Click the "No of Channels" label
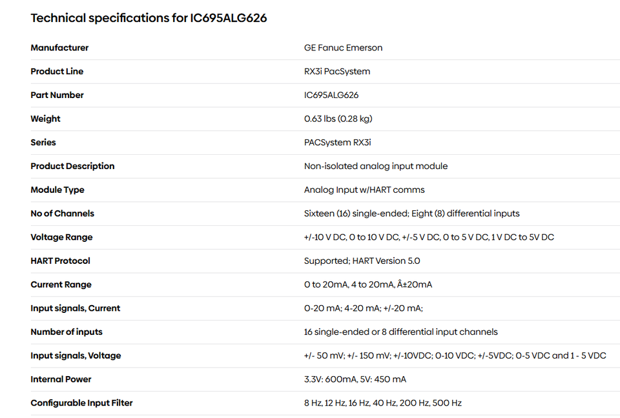The height and width of the screenshot is (418, 620). pyautogui.click(x=62, y=214)
